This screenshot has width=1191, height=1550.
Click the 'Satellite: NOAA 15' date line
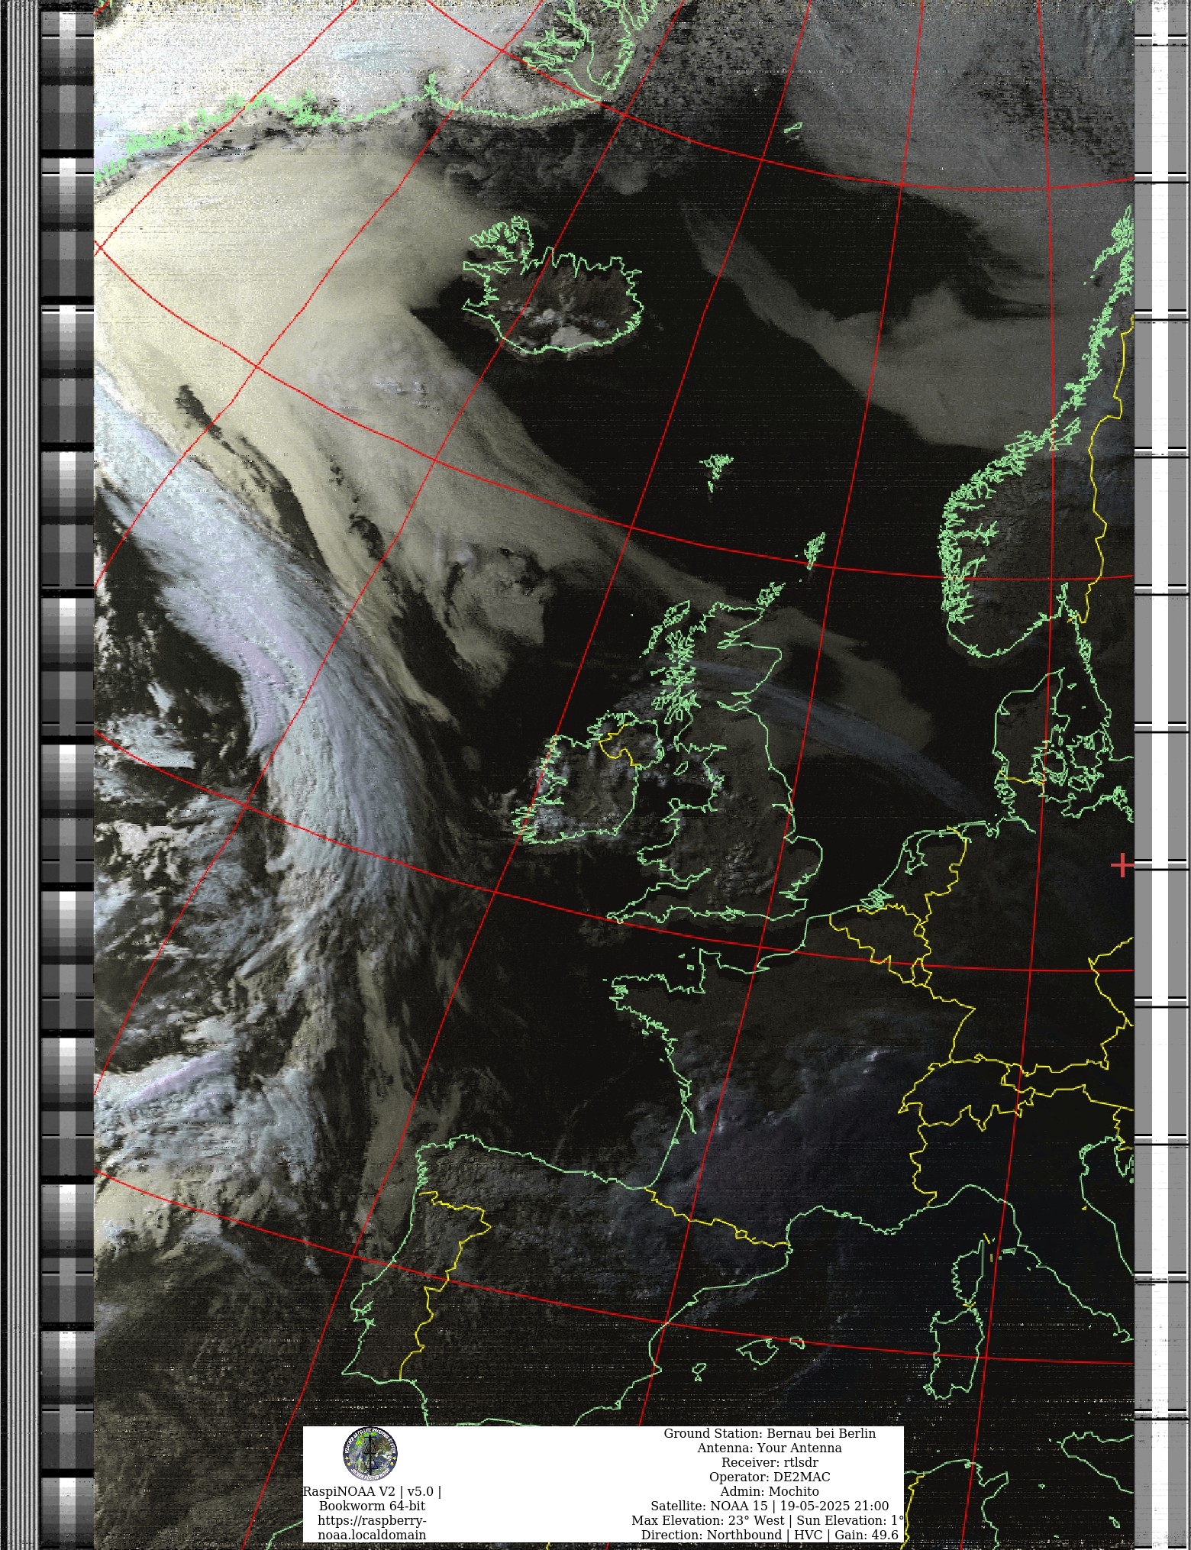(770, 1506)
